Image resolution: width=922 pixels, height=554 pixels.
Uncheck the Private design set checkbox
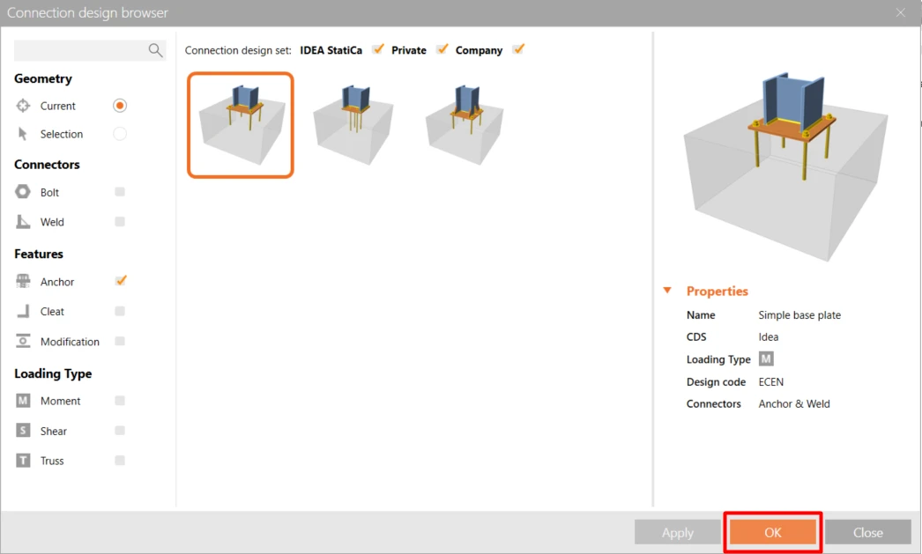442,49
